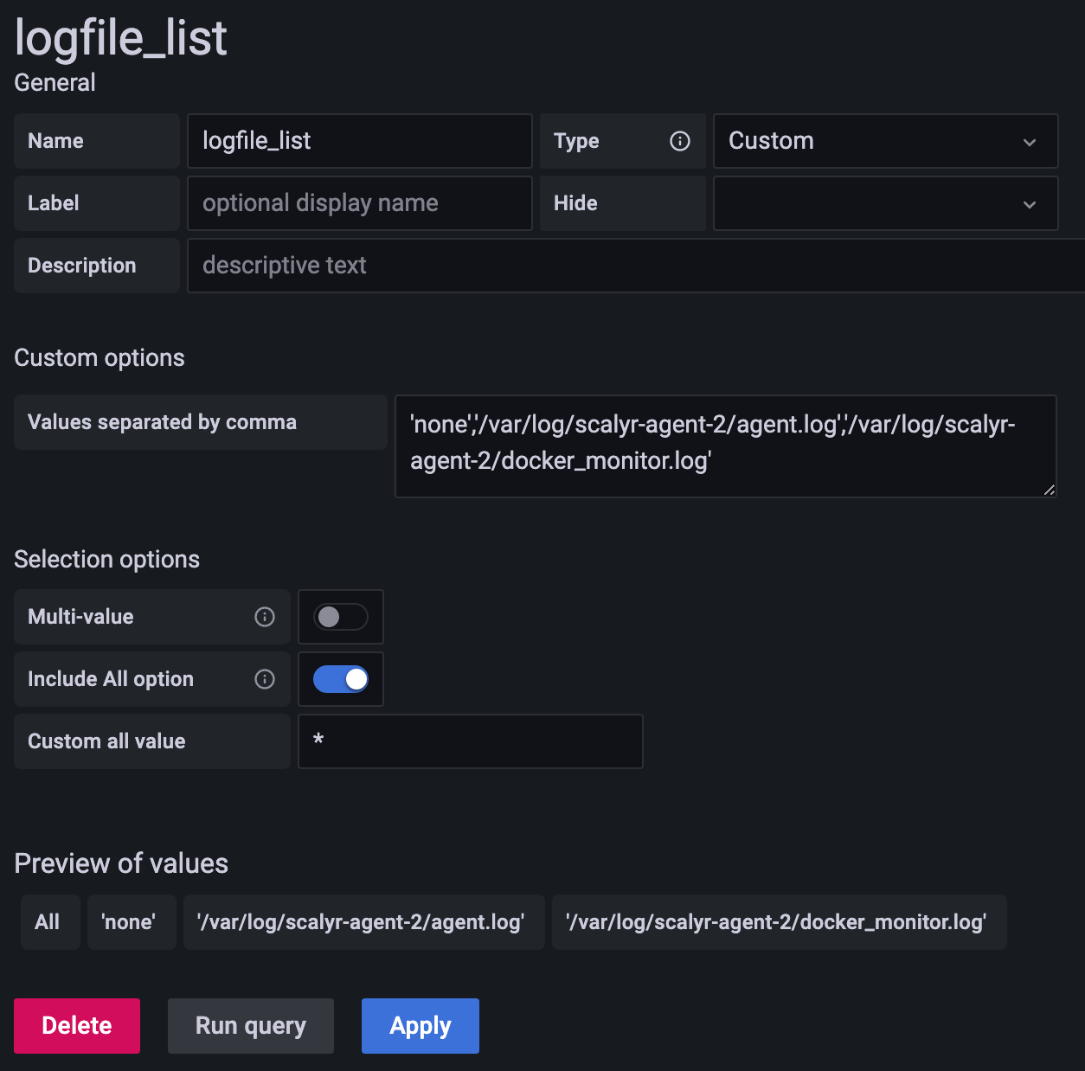
Task: Click the Include All option info icon
Action: [x=265, y=679]
